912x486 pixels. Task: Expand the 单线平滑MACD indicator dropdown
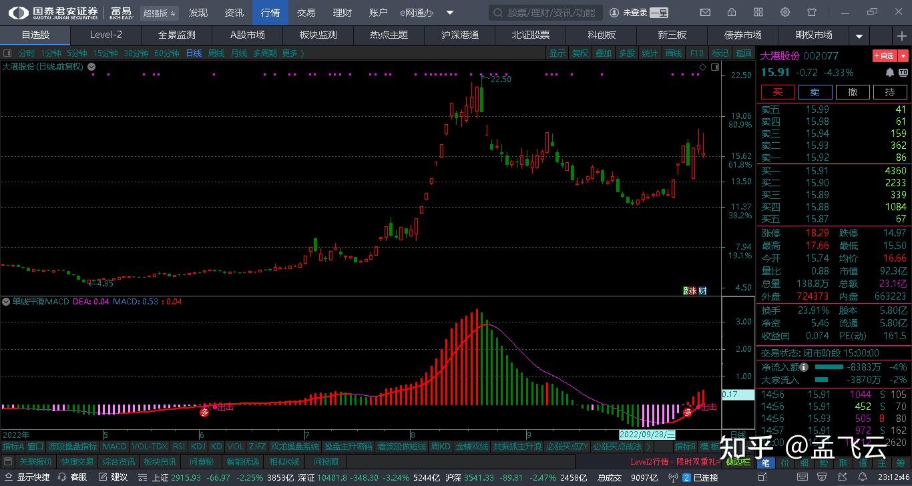point(6,302)
